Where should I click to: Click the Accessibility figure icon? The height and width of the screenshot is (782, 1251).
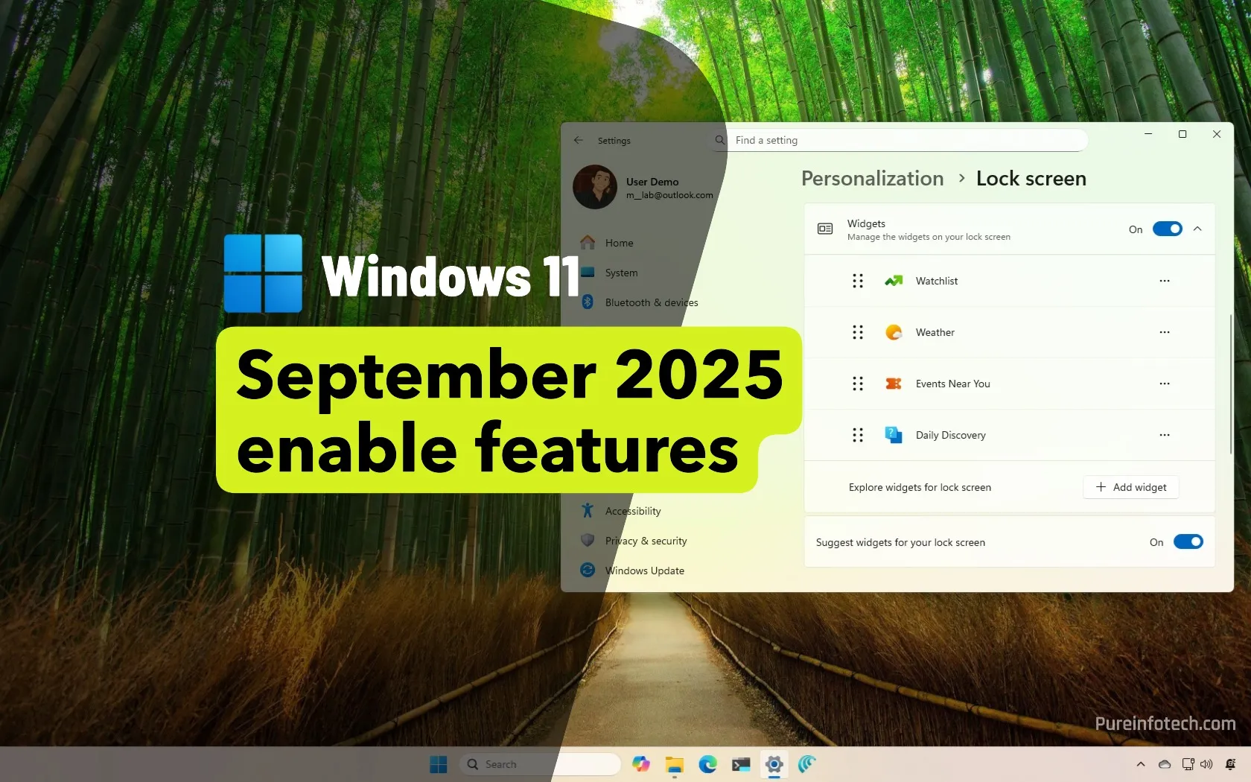pyautogui.click(x=588, y=510)
